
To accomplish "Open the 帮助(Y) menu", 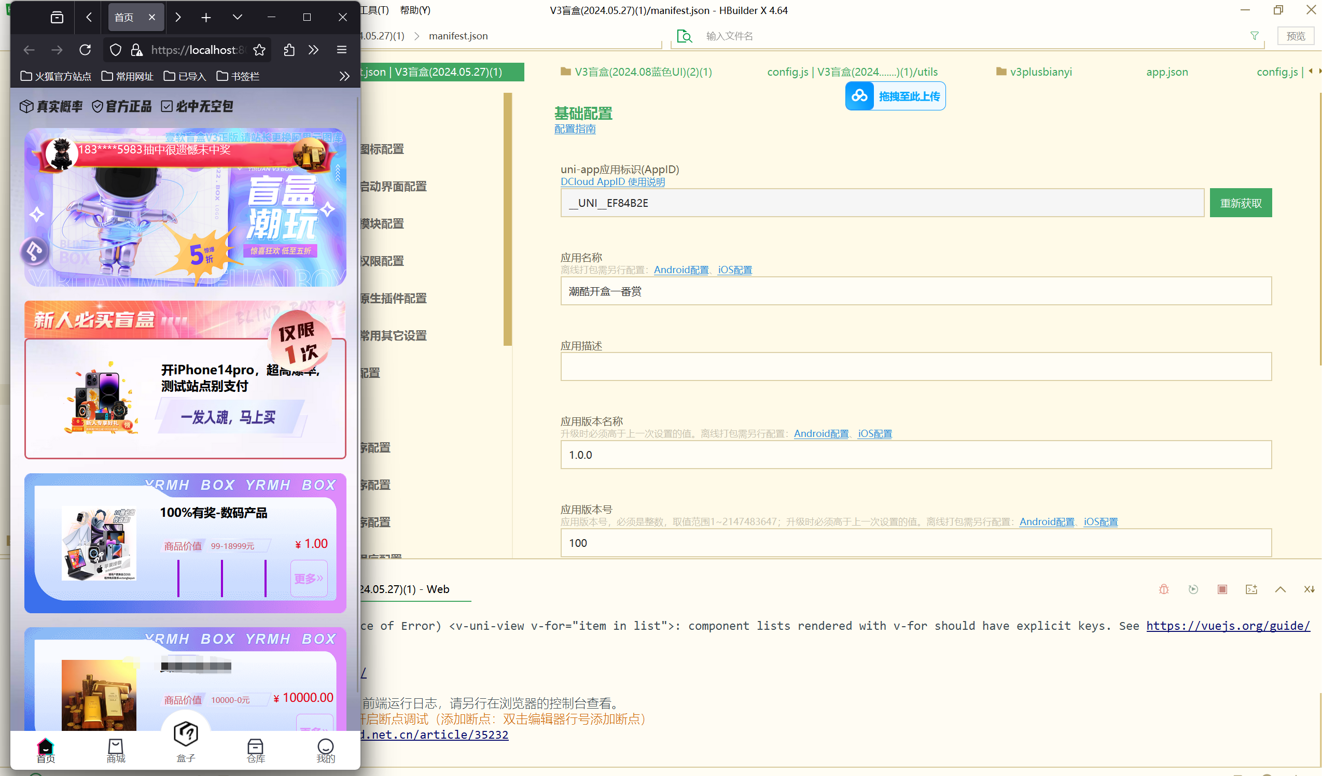I will point(414,10).
